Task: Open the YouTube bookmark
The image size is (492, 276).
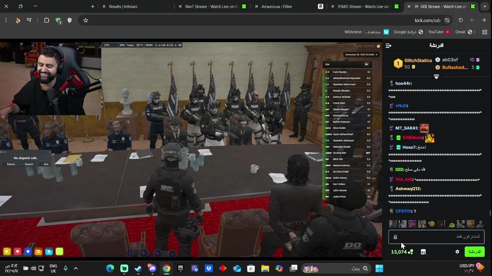Action: coord(439,32)
